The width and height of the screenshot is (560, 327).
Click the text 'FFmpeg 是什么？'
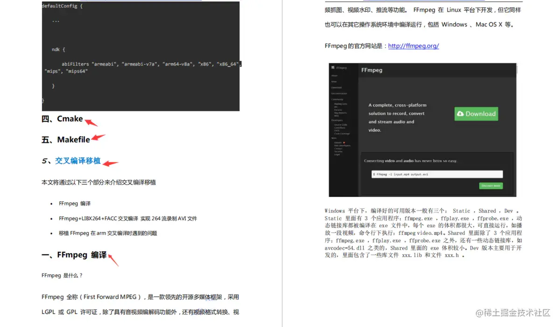pos(62,275)
